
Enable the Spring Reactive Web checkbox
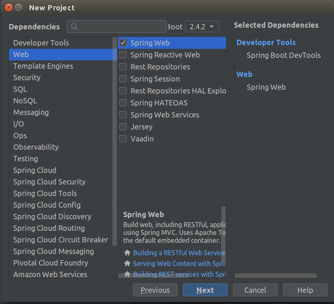coord(123,55)
